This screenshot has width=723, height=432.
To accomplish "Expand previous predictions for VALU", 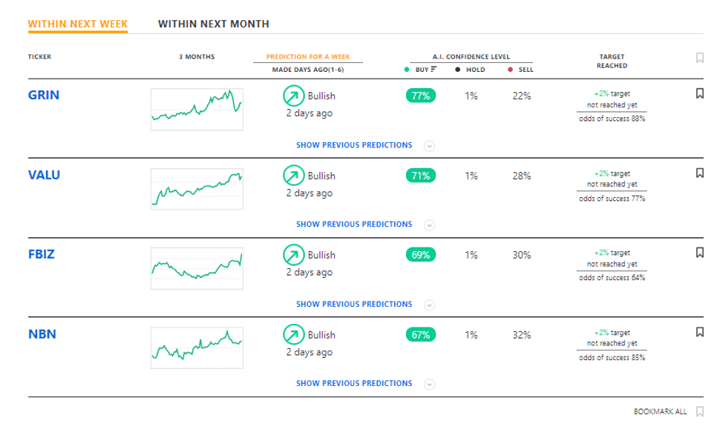I will 429,225.
